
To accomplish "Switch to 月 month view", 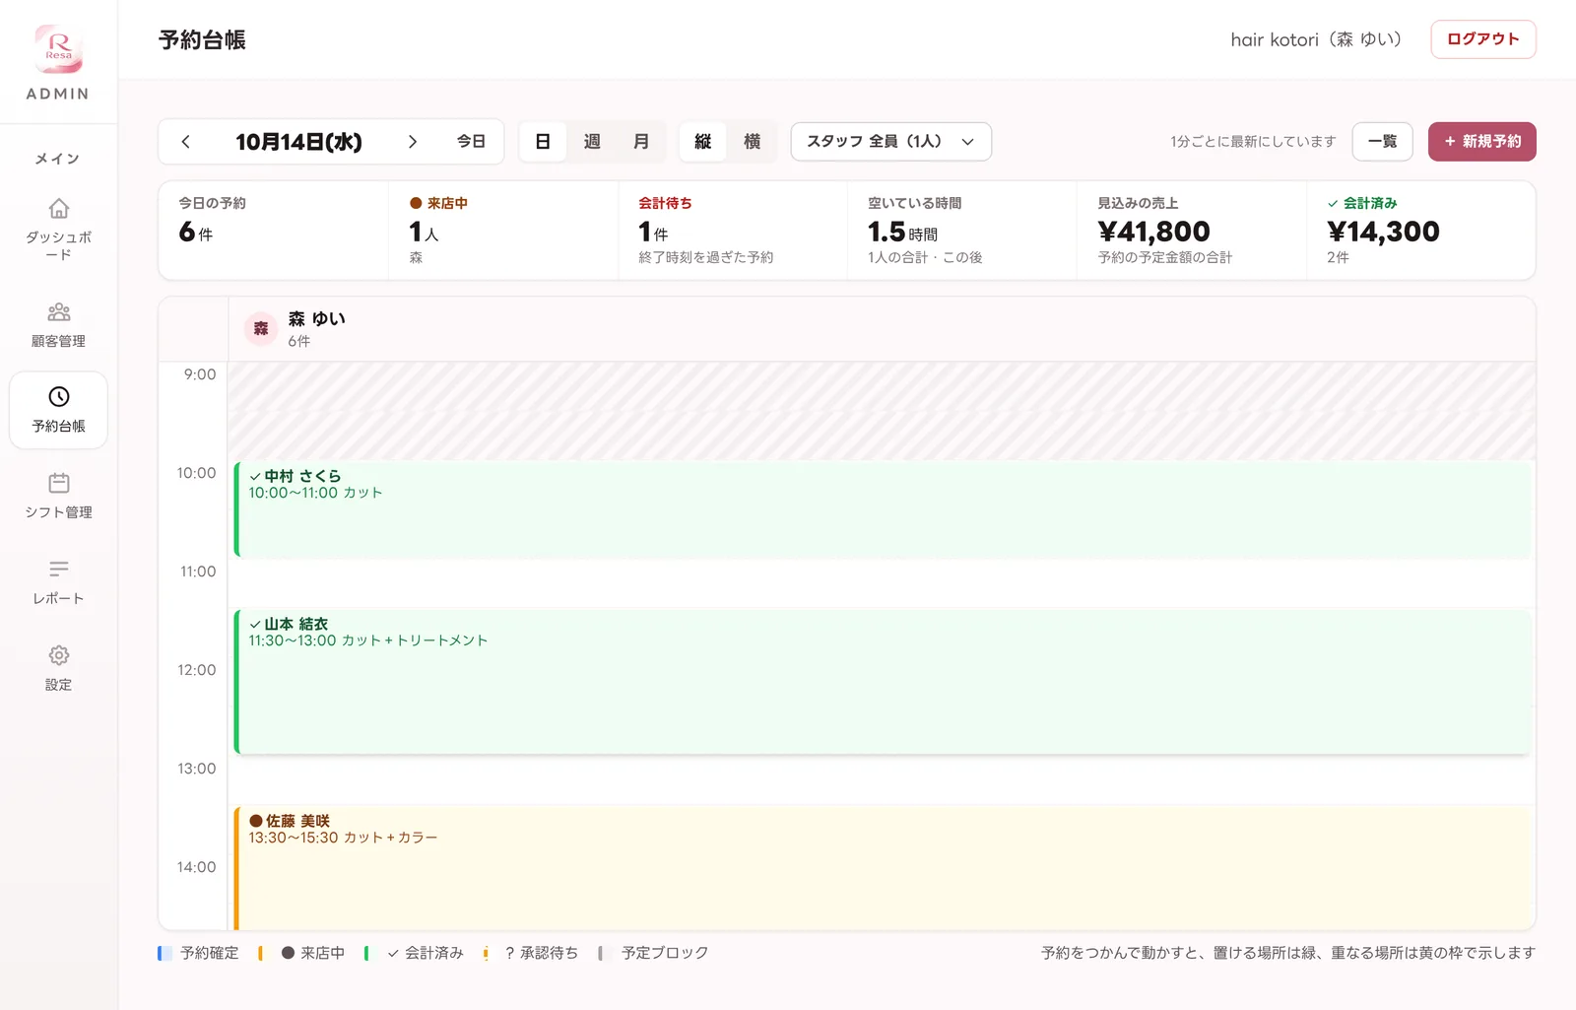I will (x=641, y=142).
